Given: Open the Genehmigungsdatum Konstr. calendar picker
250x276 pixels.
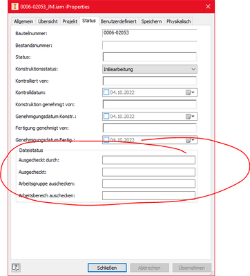Looking at the screenshot, I should click(x=190, y=117).
